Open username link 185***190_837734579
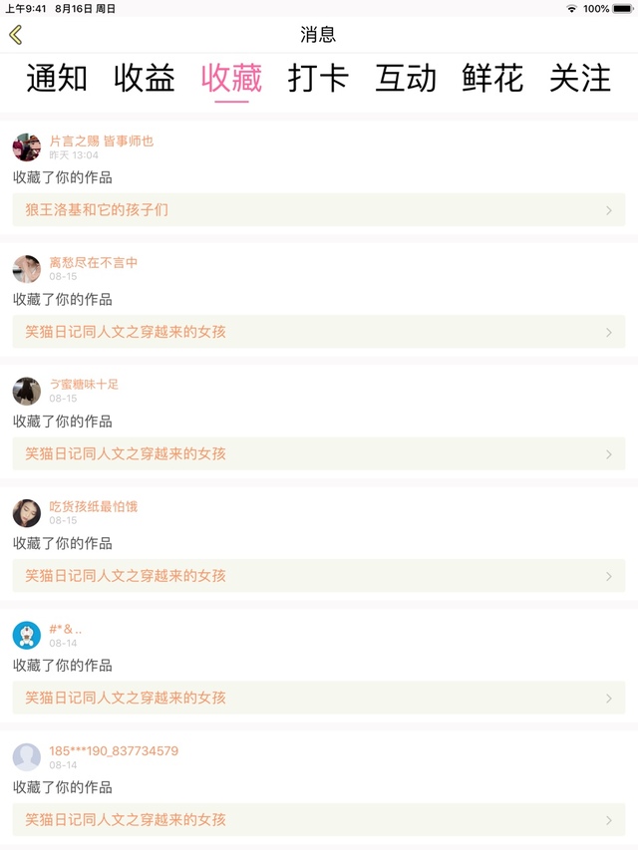The width and height of the screenshot is (638, 850). click(x=114, y=750)
